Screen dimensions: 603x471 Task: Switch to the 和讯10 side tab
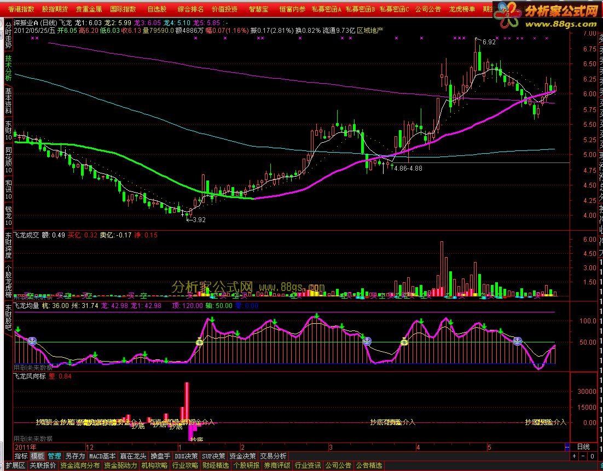[8, 190]
